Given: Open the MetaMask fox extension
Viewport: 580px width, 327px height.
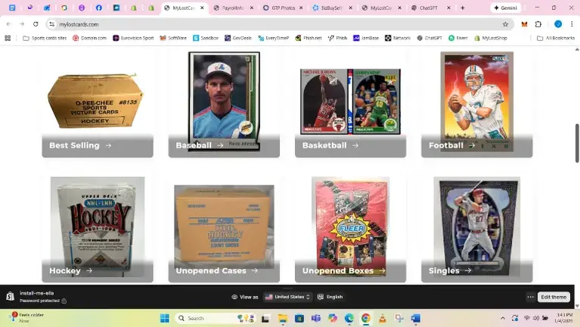Looking at the screenshot, I should (524, 24).
